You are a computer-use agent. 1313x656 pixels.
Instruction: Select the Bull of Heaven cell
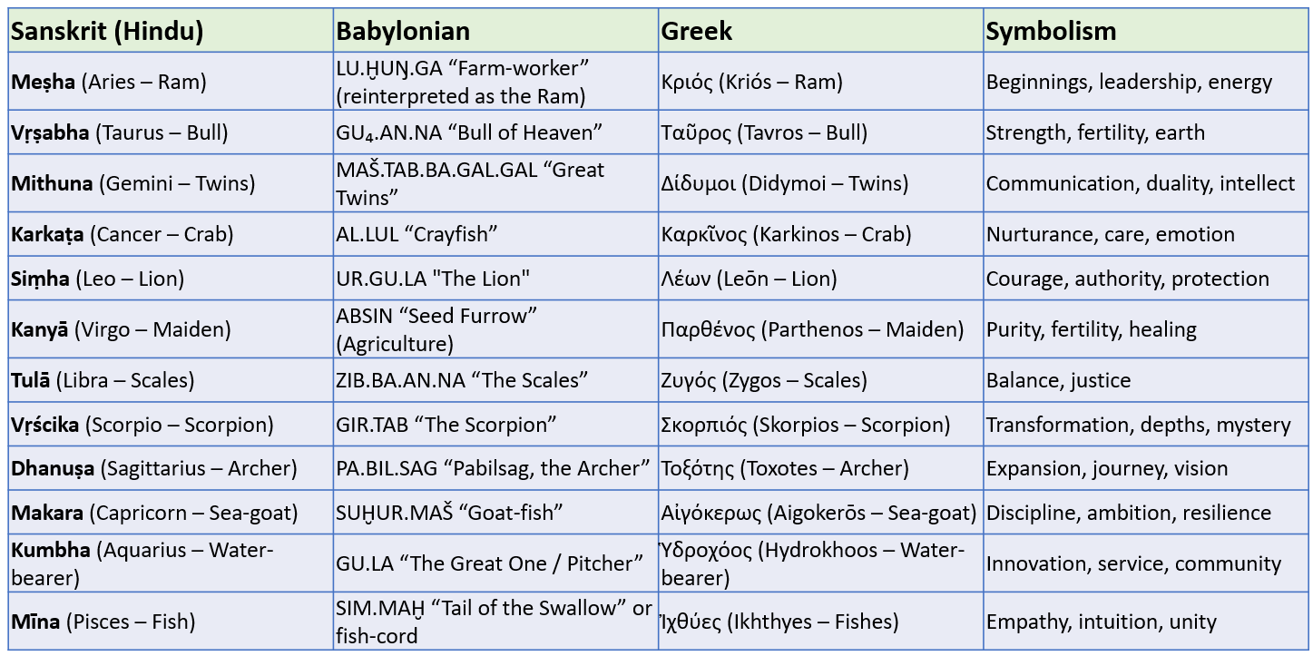pos(469,132)
